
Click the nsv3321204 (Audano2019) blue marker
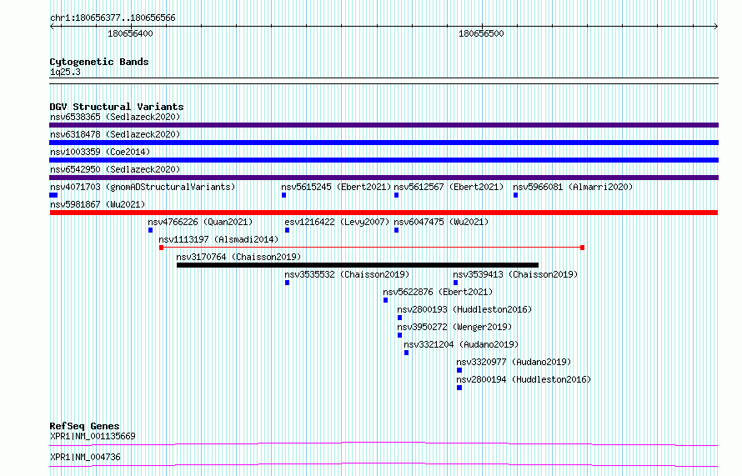click(407, 353)
